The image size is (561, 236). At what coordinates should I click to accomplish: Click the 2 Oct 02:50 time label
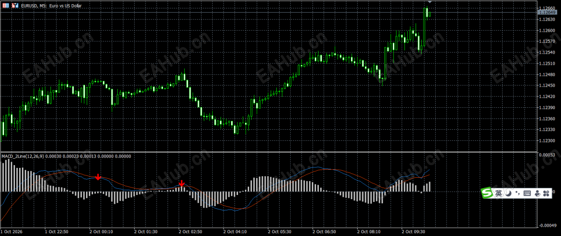click(x=191, y=231)
